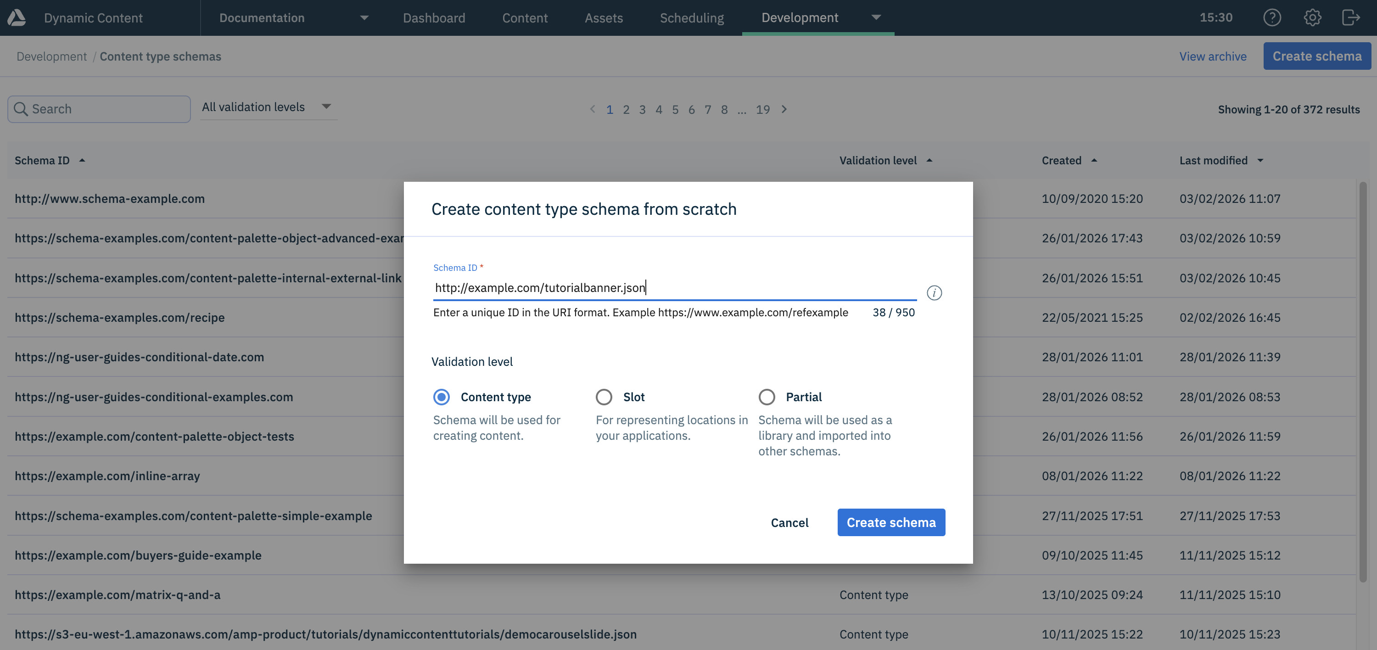Open the Dashboard tab
Image resolution: width=1377 pixels, height=650 pixels.
tap(434, 17)
